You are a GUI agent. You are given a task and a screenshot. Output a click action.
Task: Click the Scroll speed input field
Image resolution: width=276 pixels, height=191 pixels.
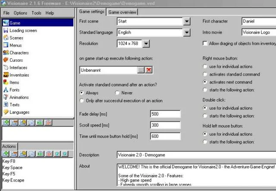[165, 125]
